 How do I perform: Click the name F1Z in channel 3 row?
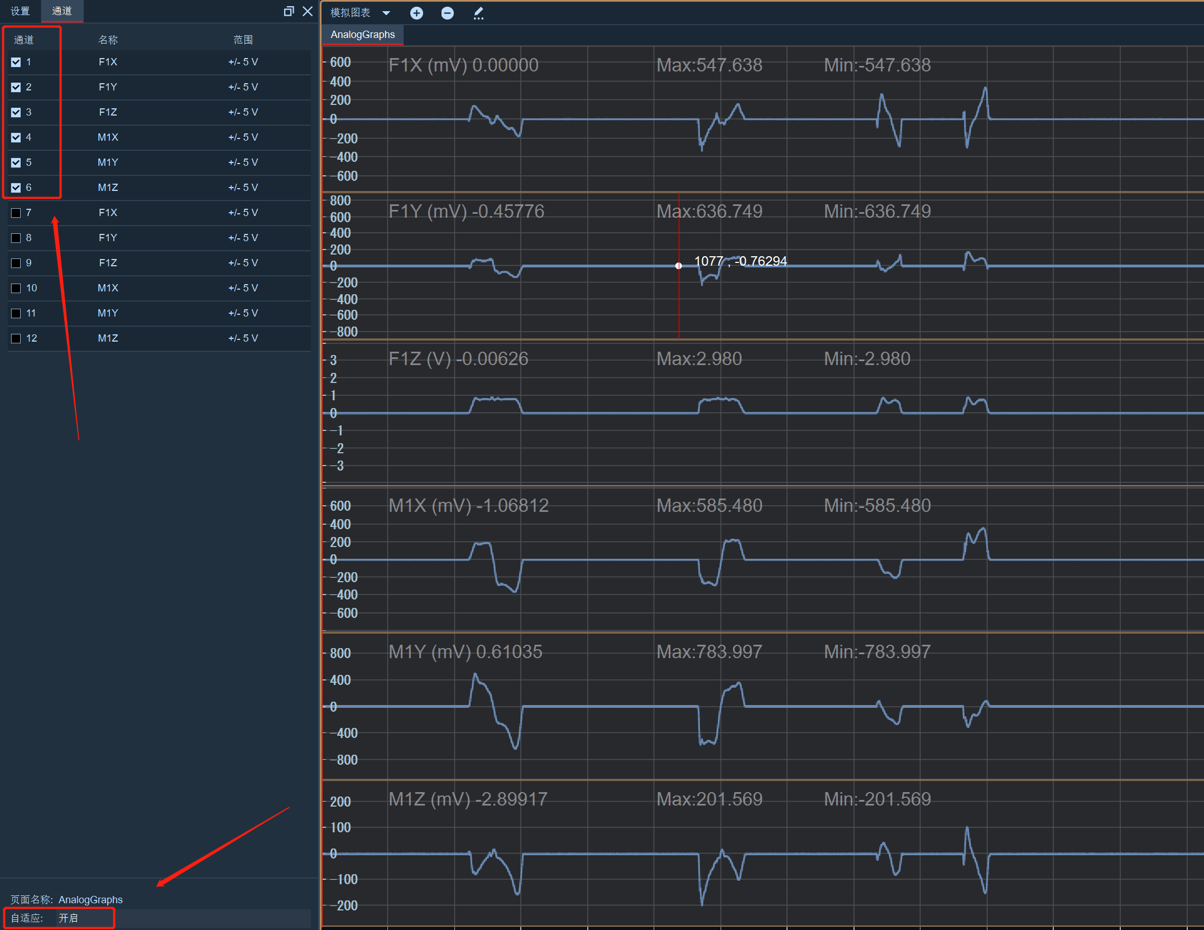coord(108,112)
